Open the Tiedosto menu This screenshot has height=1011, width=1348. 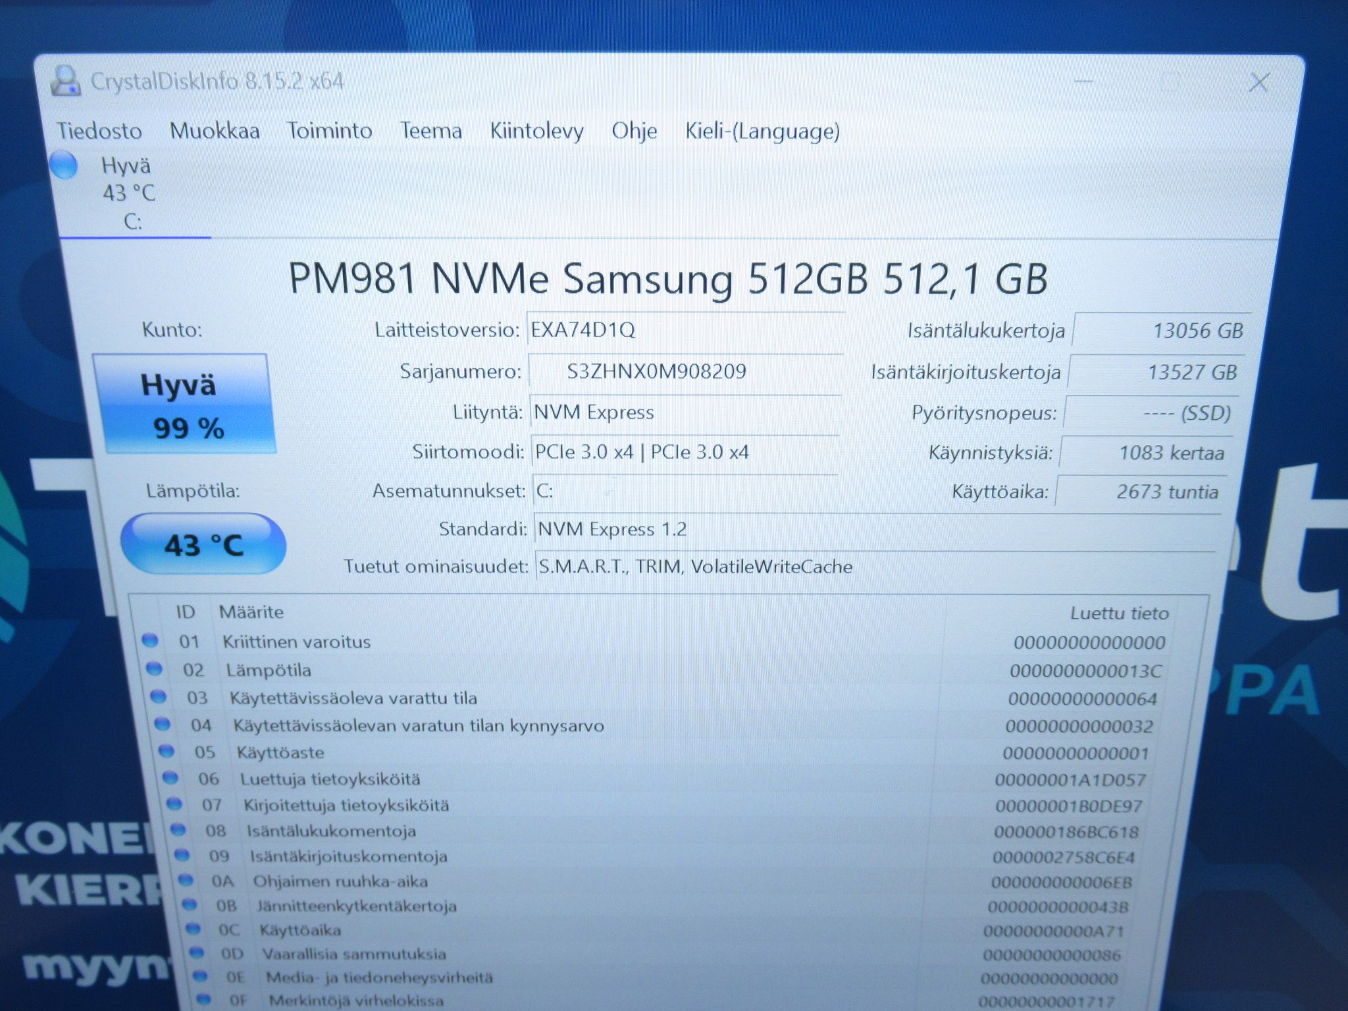99,131
